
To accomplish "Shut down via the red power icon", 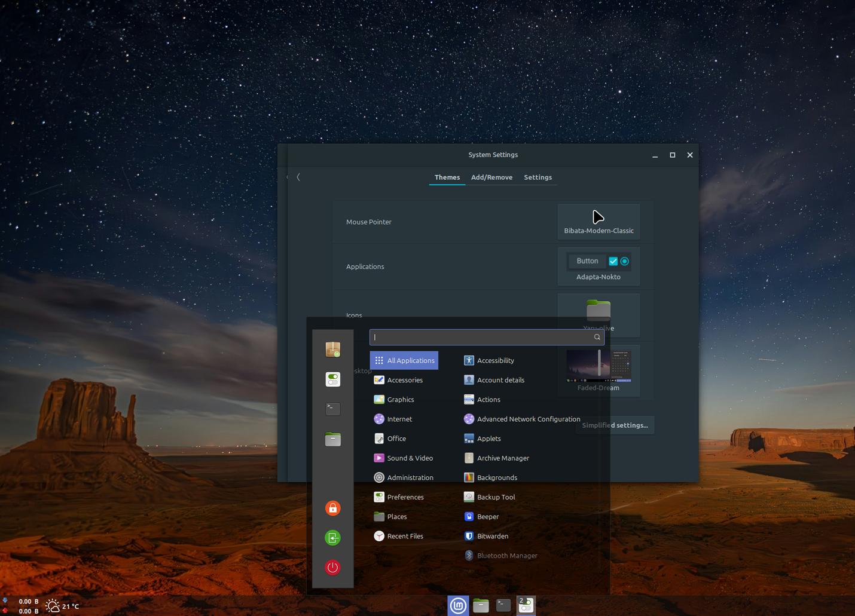I will [x=332, y=568].
